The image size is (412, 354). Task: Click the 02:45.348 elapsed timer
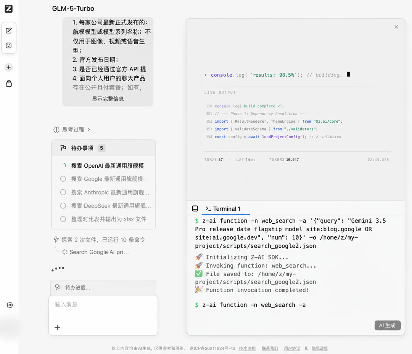coord(378,160)
